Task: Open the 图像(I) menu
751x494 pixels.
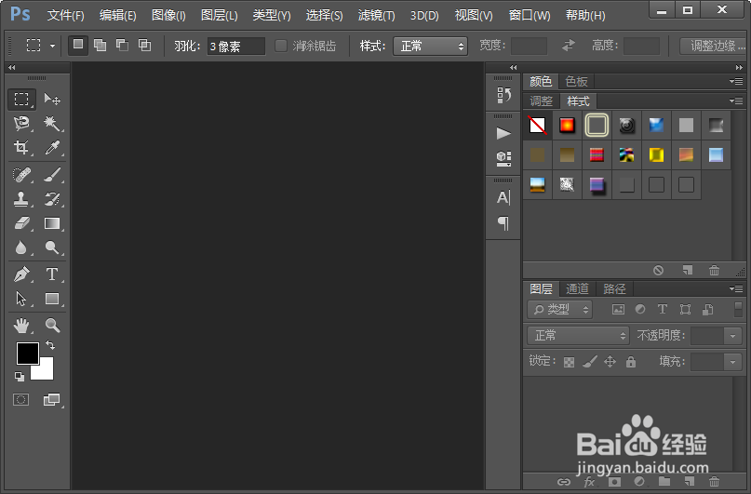Action: (168, 15)
